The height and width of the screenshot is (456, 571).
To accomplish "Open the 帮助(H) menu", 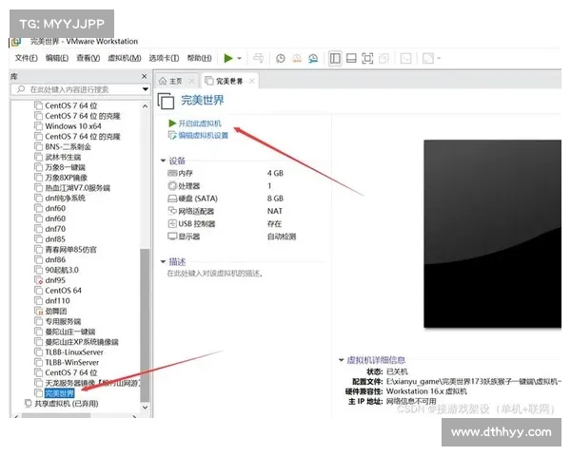I will 199,58.
